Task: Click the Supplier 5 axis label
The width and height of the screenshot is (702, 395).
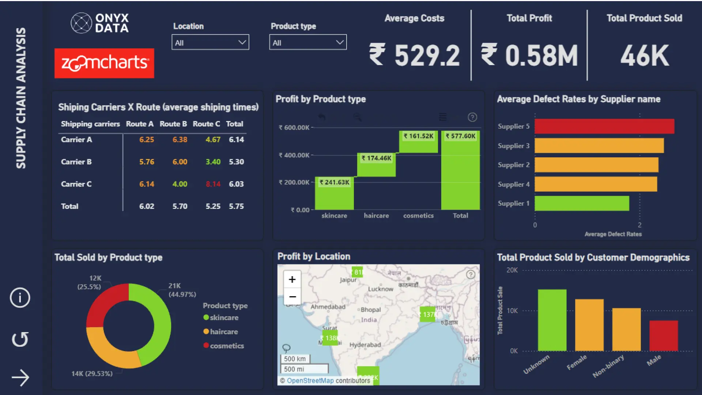Action: coord(513,126)
